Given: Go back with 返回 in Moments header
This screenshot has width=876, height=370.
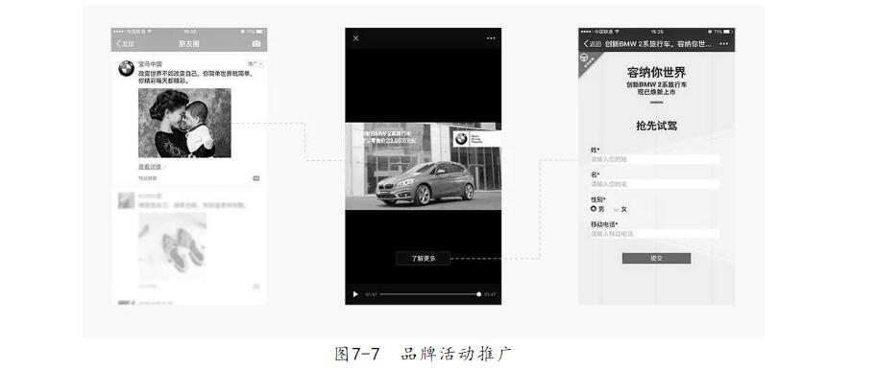Looking at the screenshot, I should click(x=125, y=43).
